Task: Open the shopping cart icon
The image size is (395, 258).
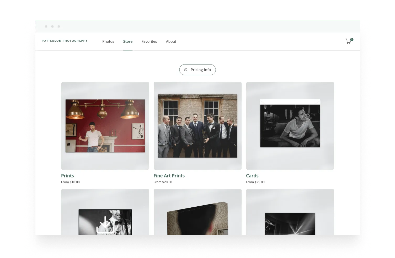Action: (348, 41)
